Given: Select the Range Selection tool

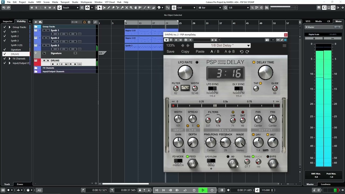Looking at the screenshot, I should [104, 8].
